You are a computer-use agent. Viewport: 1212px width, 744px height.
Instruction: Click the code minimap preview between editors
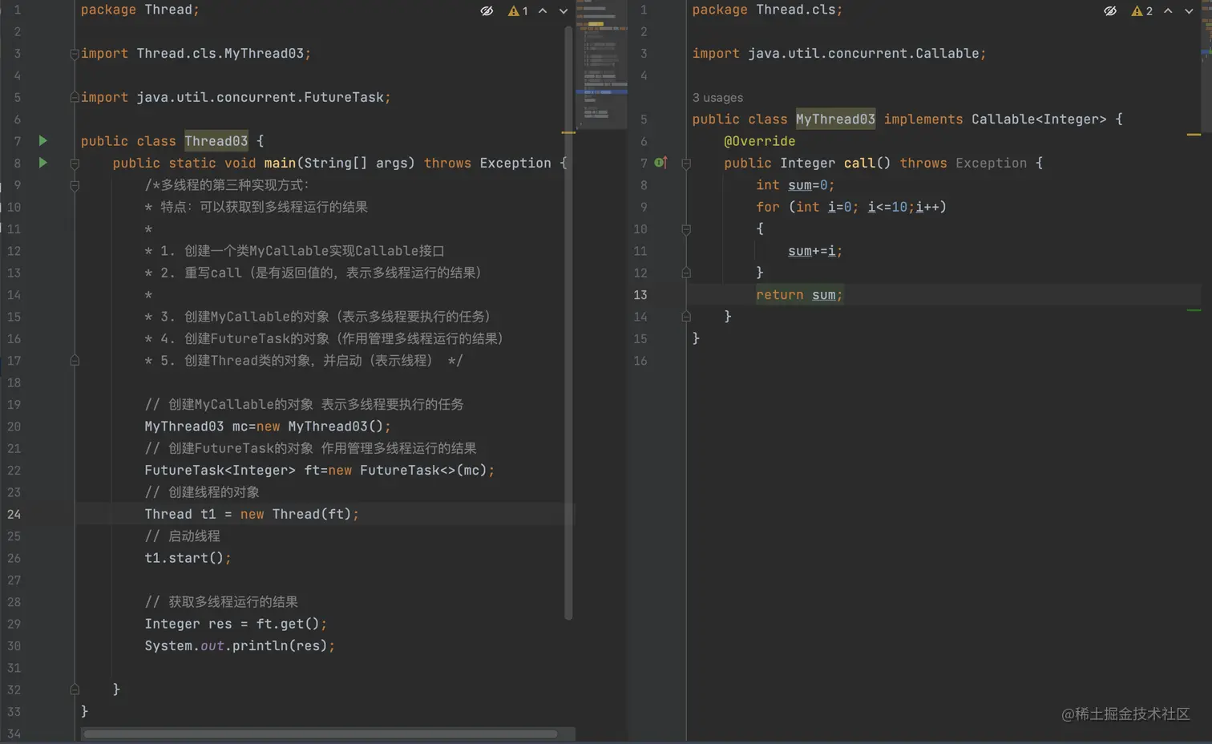click(x=601, y=64)
